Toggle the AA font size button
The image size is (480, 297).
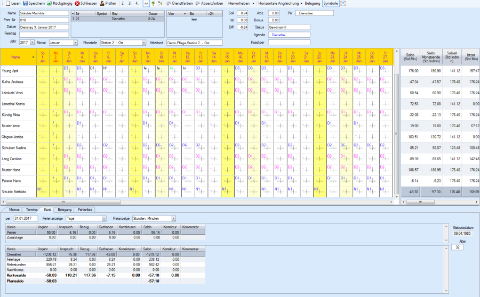[145, 3]
